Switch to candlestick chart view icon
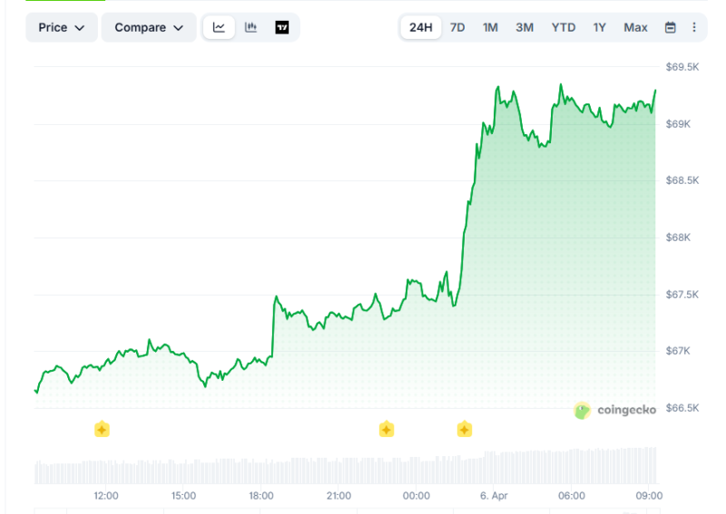 point(250,27)
